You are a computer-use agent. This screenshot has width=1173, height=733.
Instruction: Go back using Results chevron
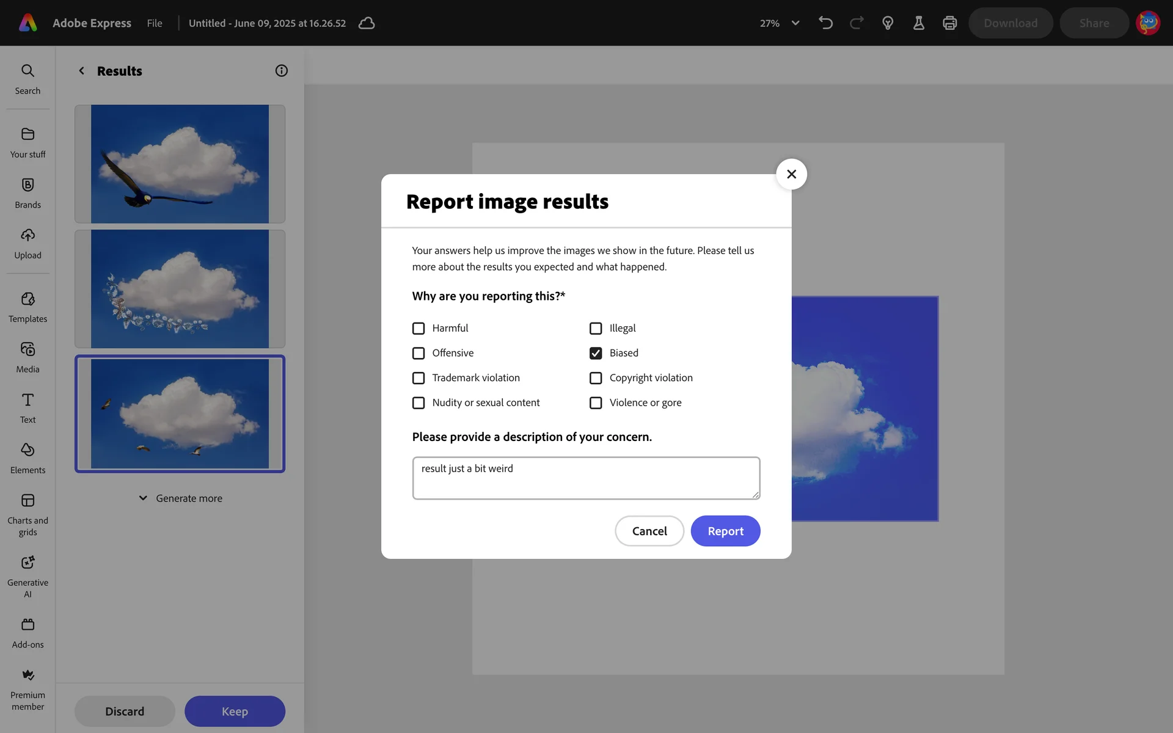point(82,71)
